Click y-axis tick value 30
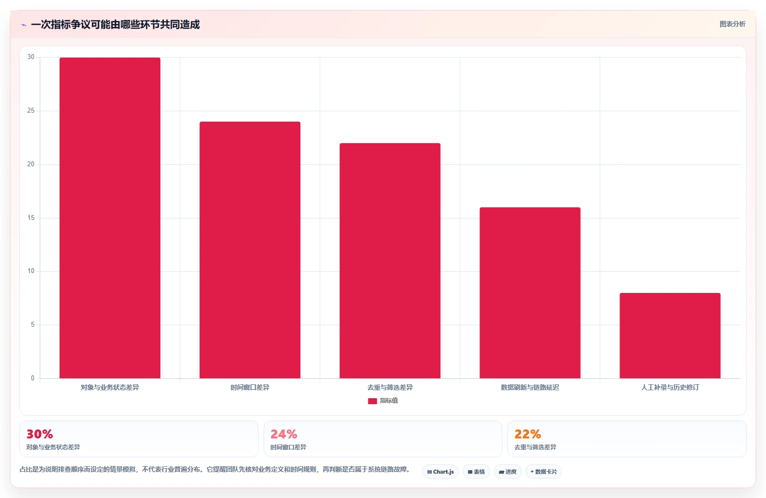766x498 pixels. 31,57
